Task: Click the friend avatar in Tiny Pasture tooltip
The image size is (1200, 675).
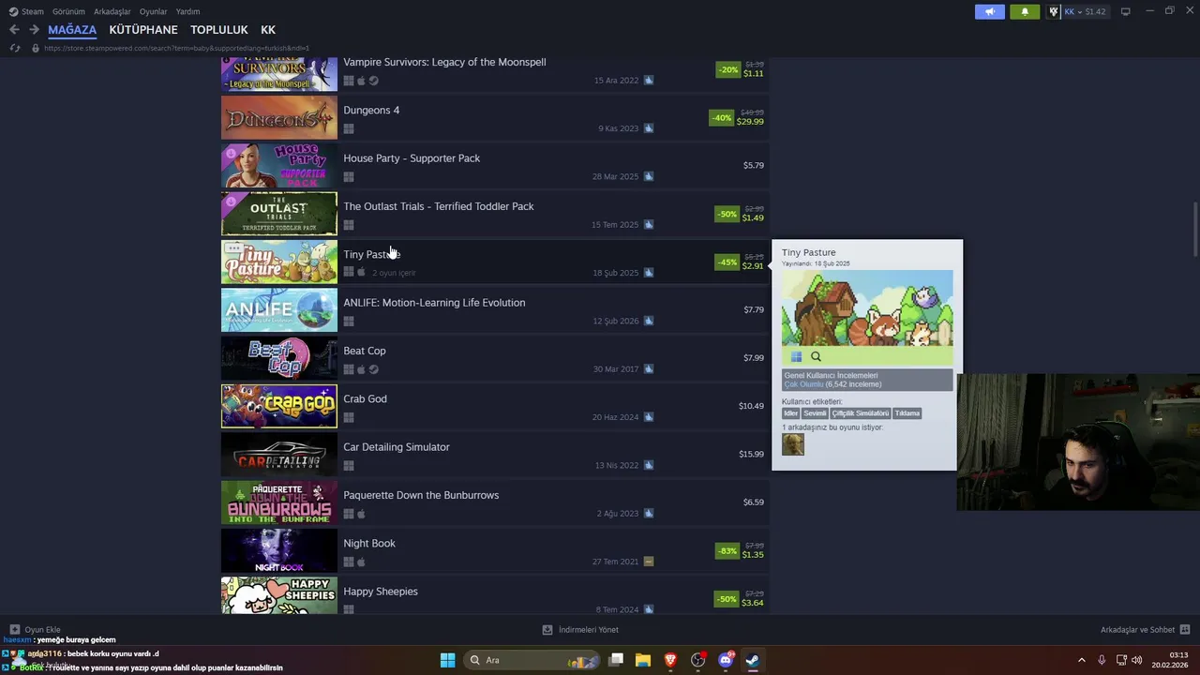Action: (x=793, y=444)
